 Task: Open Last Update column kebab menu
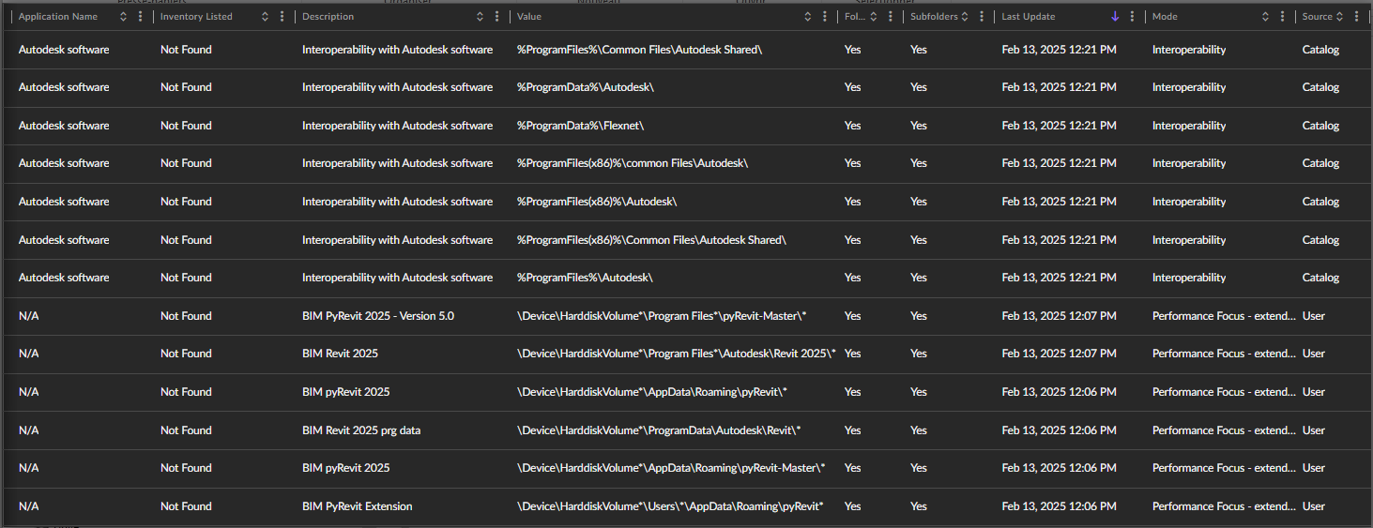1133,17
